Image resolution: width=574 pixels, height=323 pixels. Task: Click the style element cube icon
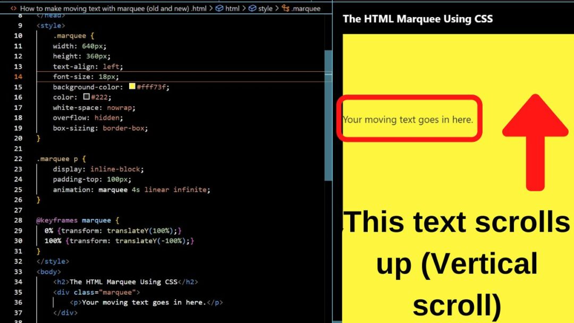coord(252,8)
